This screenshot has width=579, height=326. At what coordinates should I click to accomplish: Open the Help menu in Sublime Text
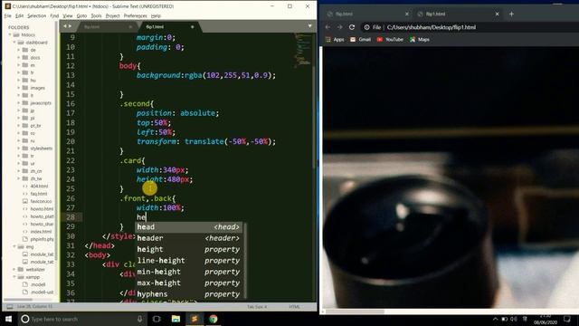tap(156, 16)
